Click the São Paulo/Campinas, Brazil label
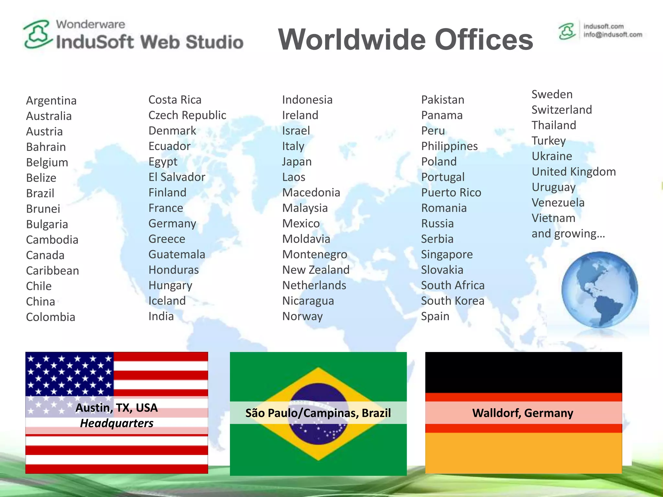The height and width of the screenshot is (497, 663). [318, 413]
